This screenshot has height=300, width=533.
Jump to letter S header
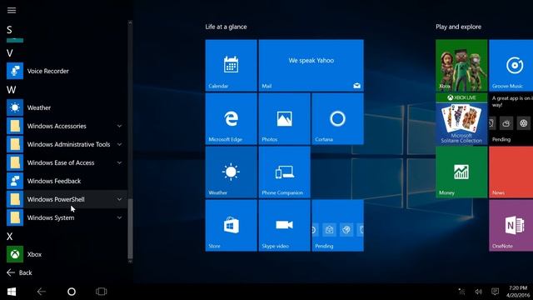coord(9,30)
